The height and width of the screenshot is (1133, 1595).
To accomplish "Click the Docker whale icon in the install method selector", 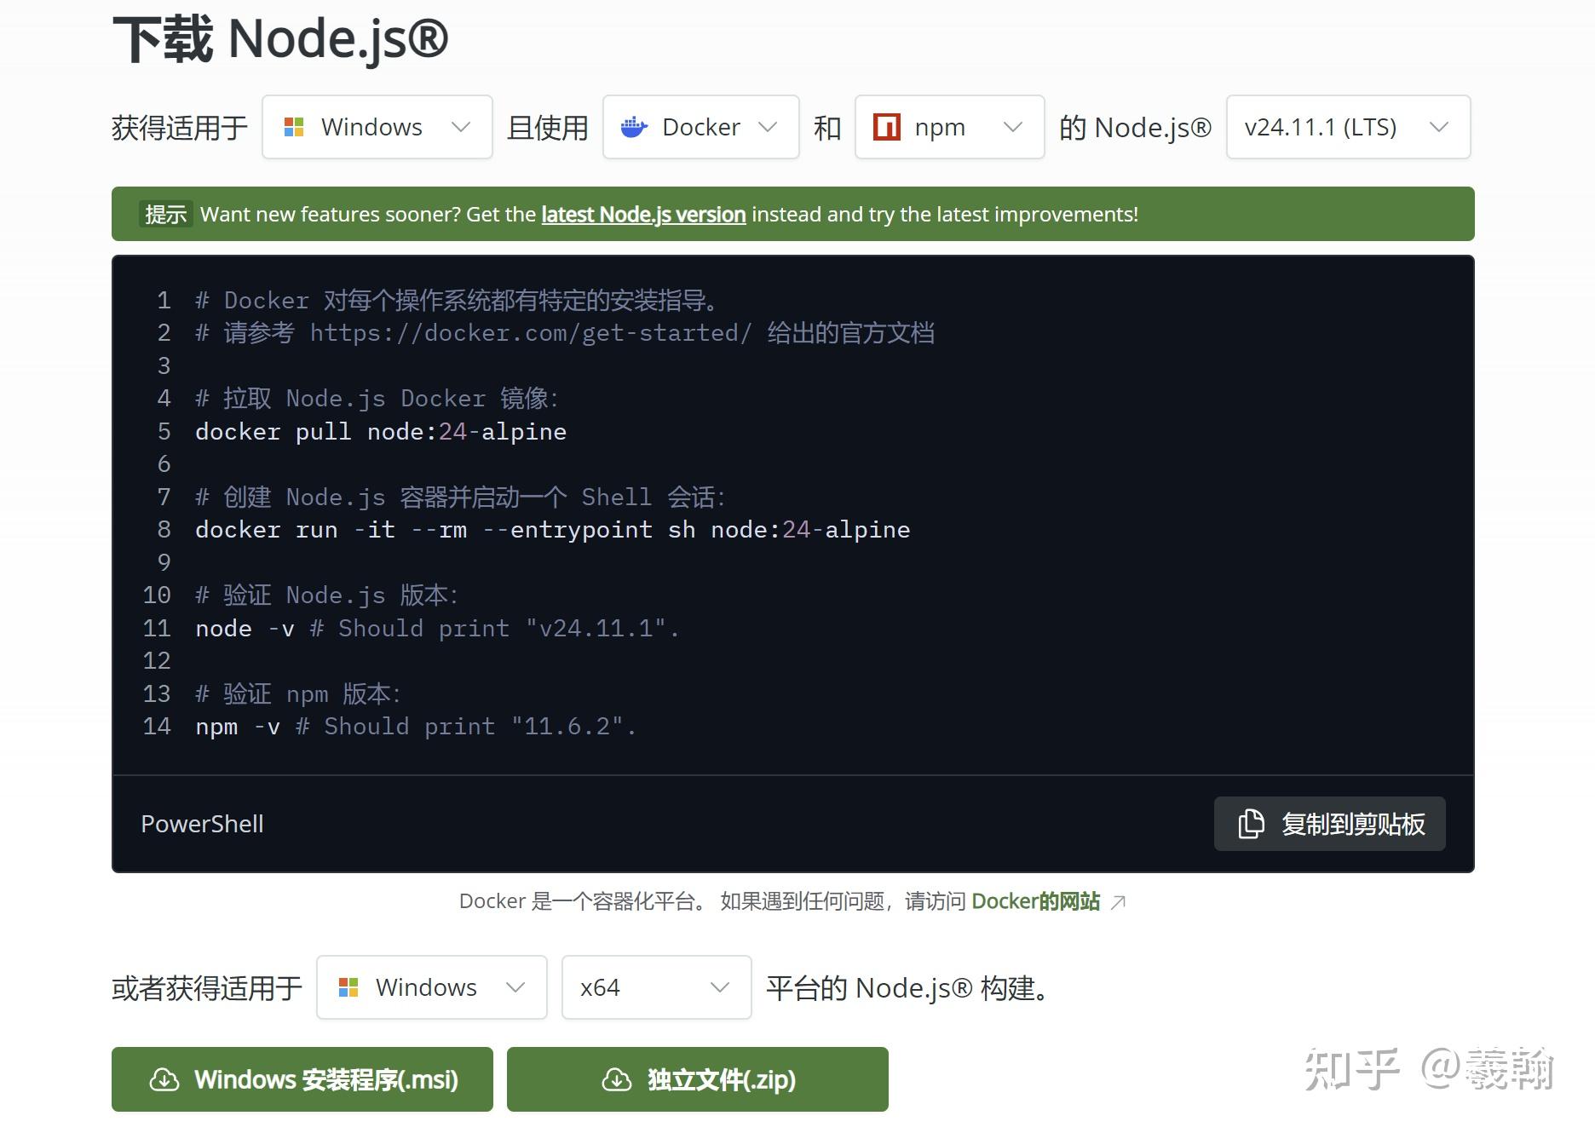I will 634,126.
